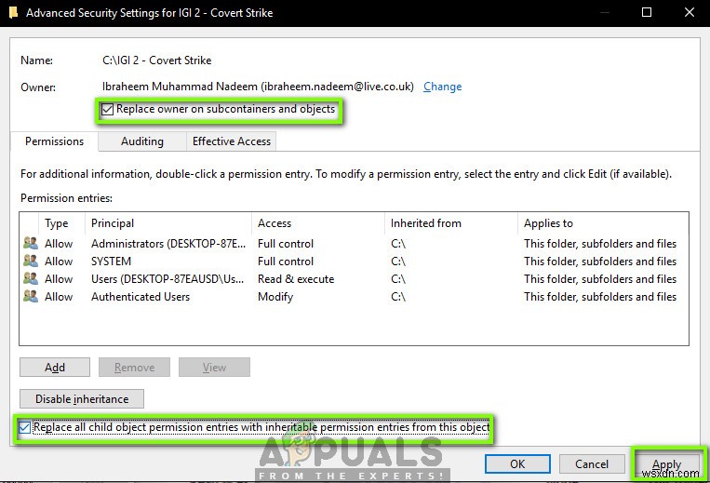Click the Modify access cell

(x=275, y=297)
